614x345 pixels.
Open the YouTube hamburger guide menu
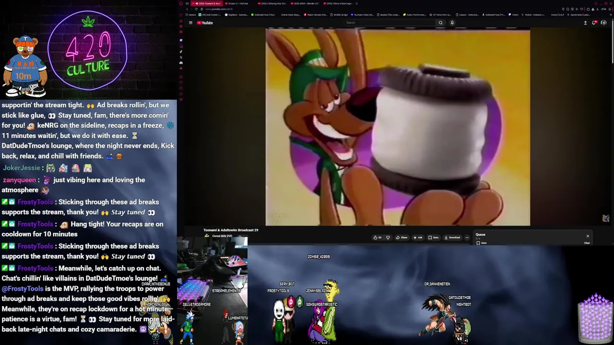pos(190,23)
